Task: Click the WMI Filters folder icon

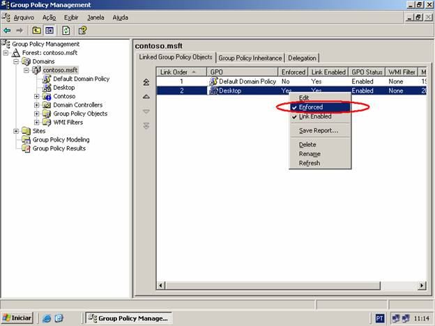Action: 47,123
